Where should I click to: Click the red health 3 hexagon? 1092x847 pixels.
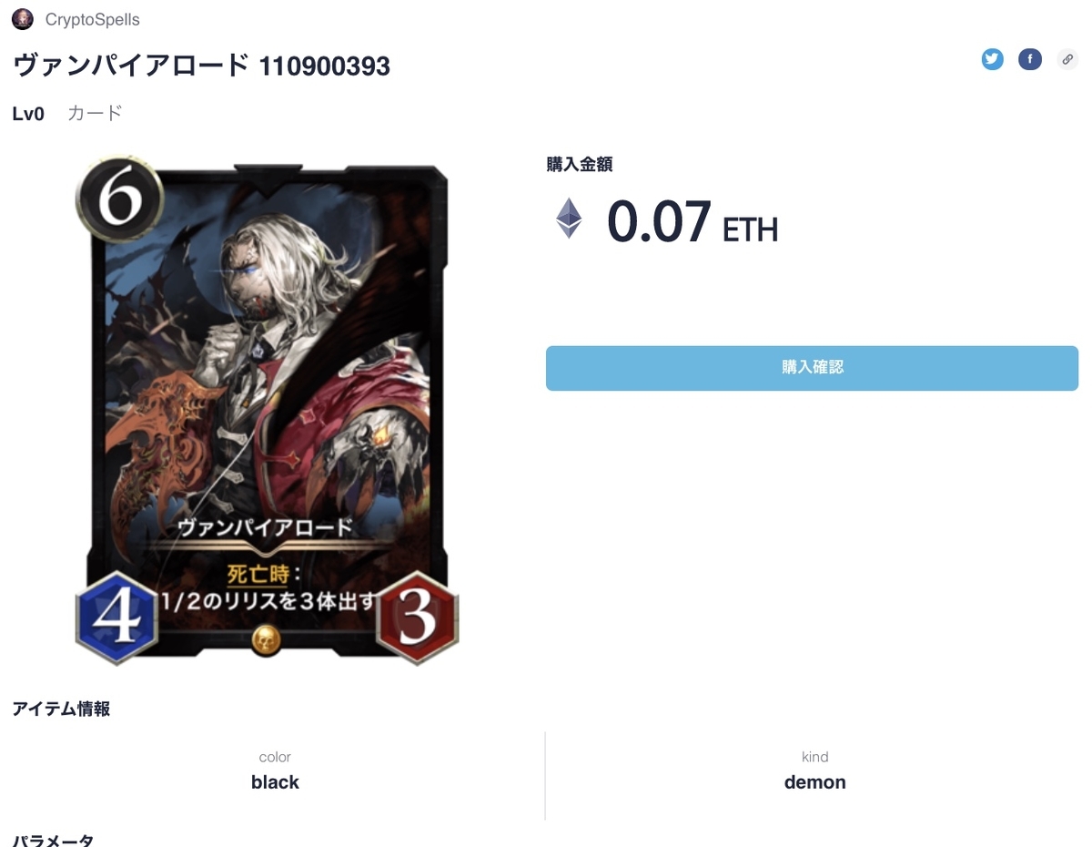(x=418, y=618)
